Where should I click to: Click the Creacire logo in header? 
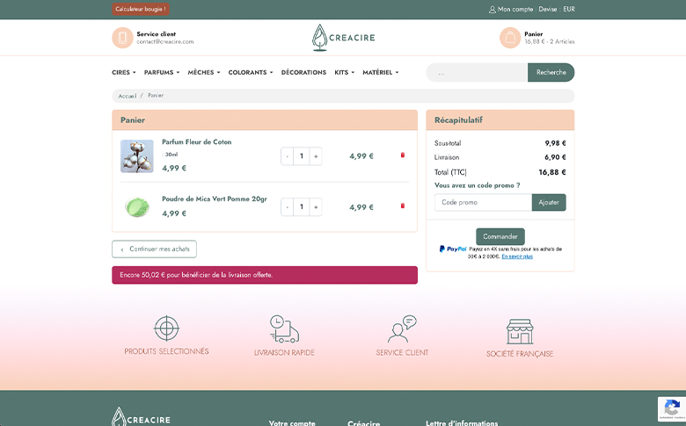coord(343,38)
